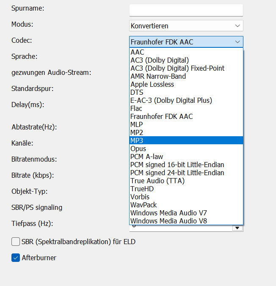Select PCM signed 16-bit Little-Endian
The width and height of the screenshot is (276, 286).
(186, 165)
